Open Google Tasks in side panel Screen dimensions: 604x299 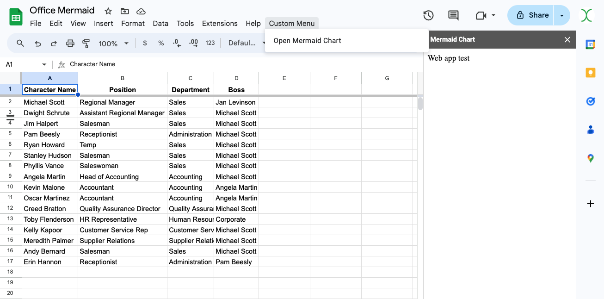pos(590,101)
